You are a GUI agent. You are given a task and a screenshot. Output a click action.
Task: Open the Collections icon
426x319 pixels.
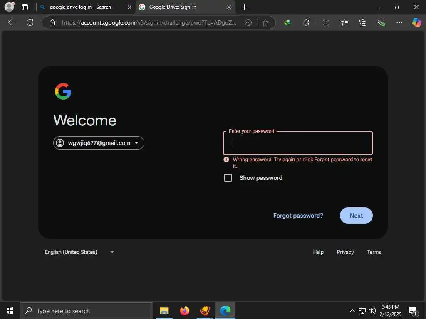[x=363, y=22]
